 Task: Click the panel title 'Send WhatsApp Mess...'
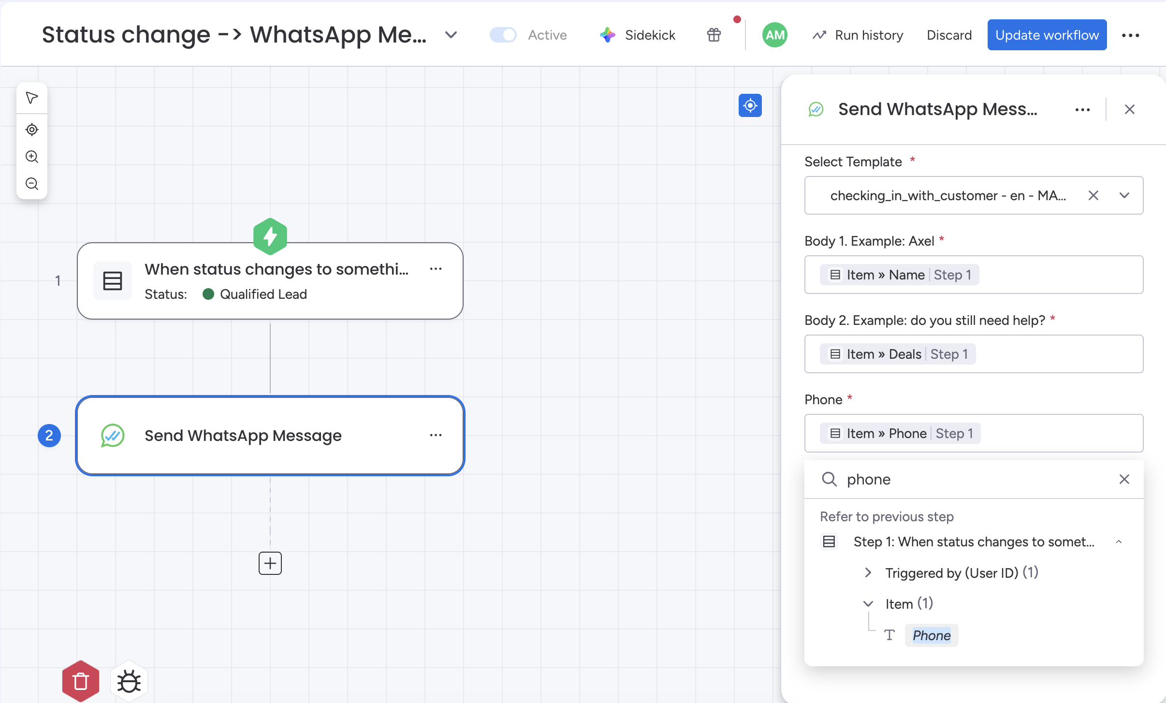(x=938, y=109)
